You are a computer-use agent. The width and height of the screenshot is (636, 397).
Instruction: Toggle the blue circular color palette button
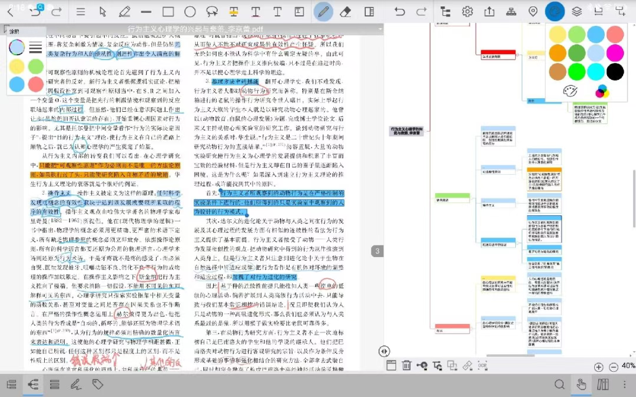click(555, 11)
